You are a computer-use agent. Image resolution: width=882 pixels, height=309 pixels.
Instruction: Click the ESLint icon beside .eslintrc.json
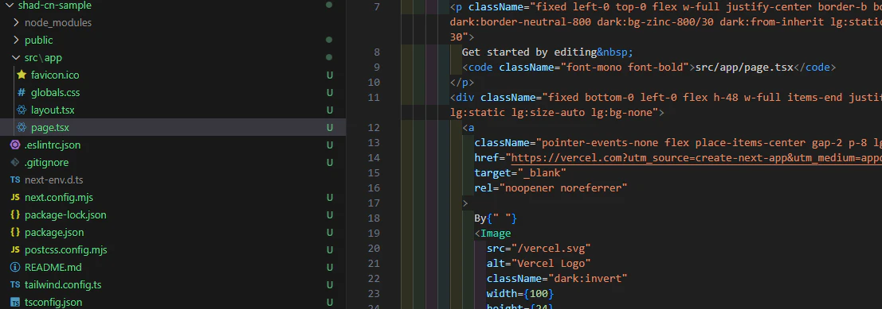pyautogui.click(x=15, y=145)
